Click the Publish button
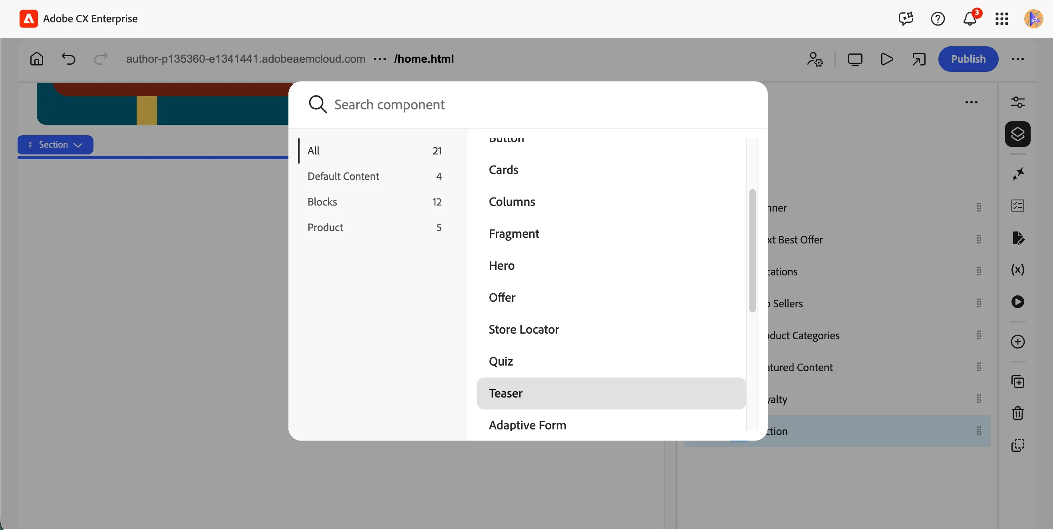The height and width of the screenshot is (530, 1053). coord(968,59)
